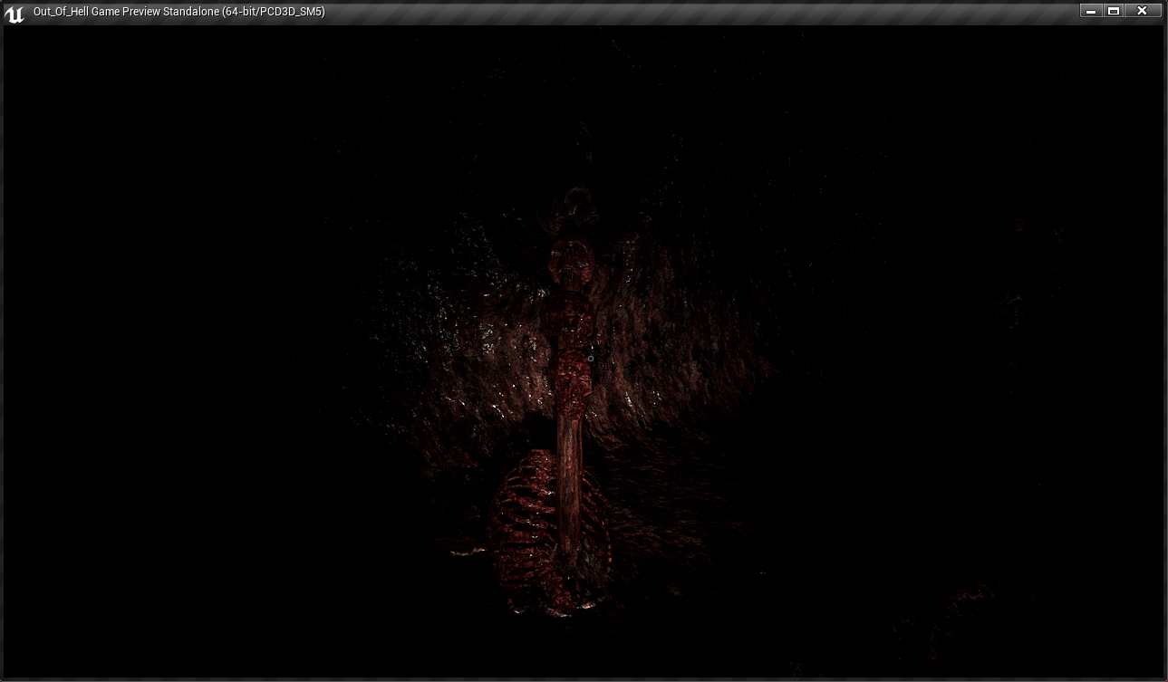Screen dimensions: 1168x682
Task: Click the Unreal Engine logo icon
Action: pyautogui.click(x=14, y=13)
